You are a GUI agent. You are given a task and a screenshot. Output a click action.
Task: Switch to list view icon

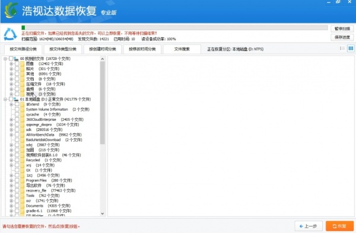pos(342,49)
